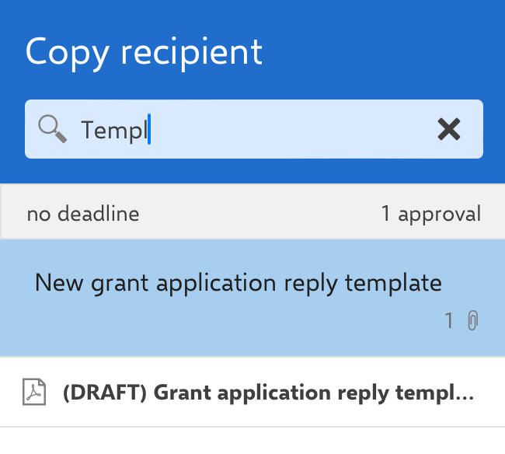Click the typed text "Templ" in search

pos(113,130)
